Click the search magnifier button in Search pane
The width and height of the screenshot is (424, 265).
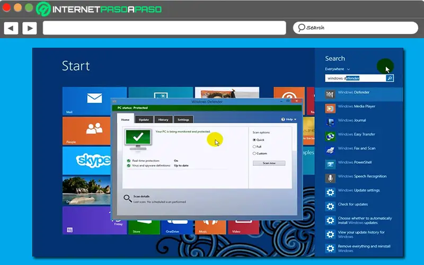(390, 78)
